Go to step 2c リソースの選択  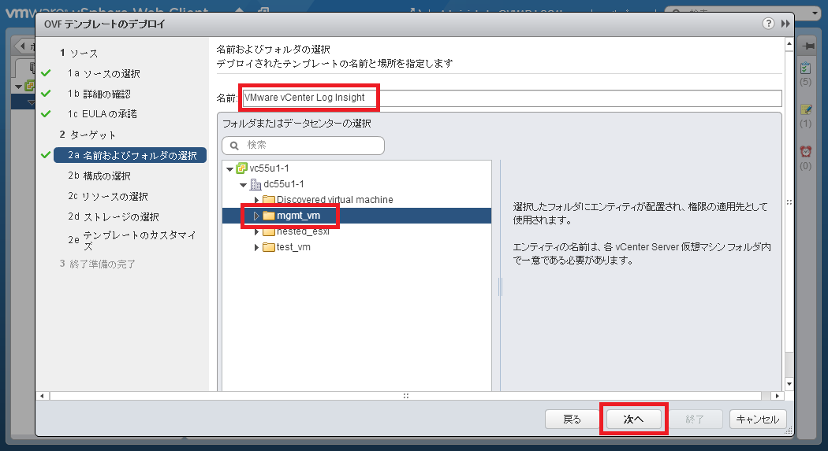click(x=108, y=196)
